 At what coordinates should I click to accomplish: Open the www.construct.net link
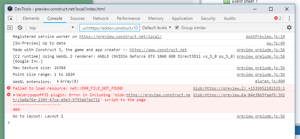point(158,50)
